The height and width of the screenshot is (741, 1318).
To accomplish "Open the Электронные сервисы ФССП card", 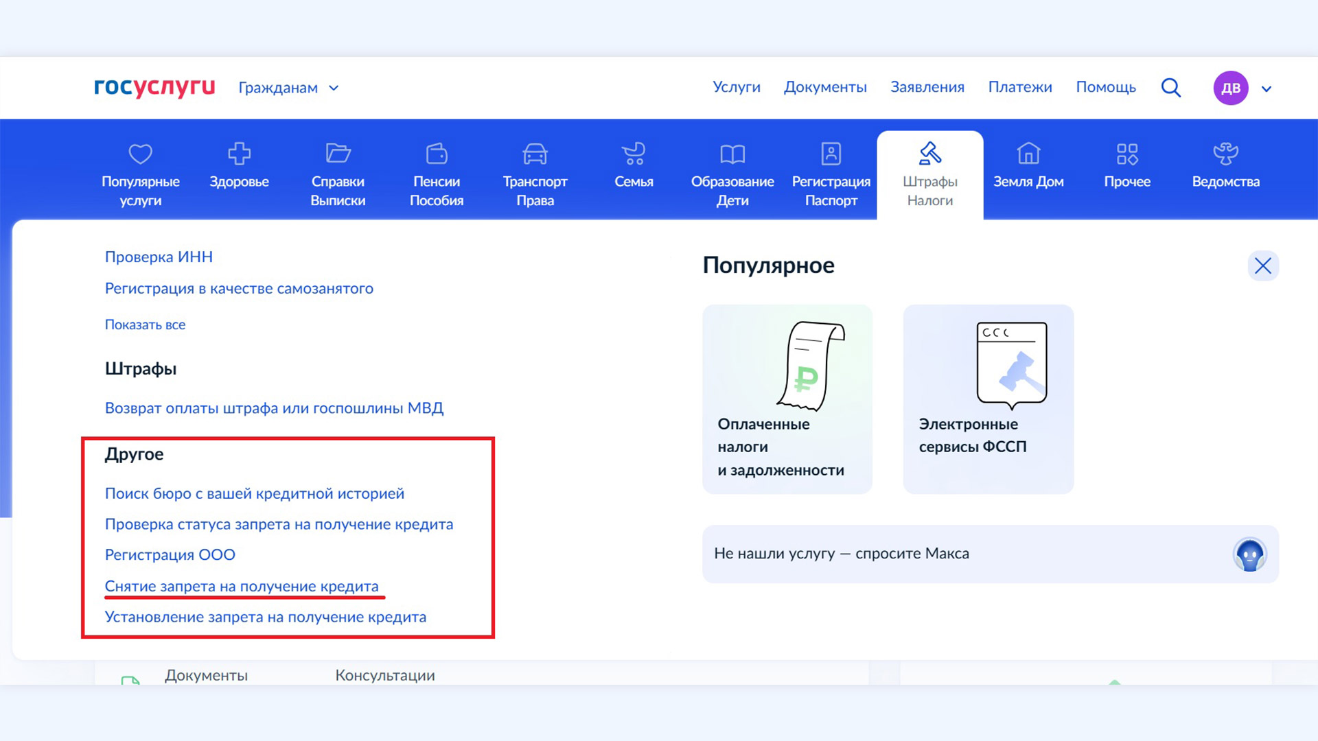I will (x=988, y=399).
